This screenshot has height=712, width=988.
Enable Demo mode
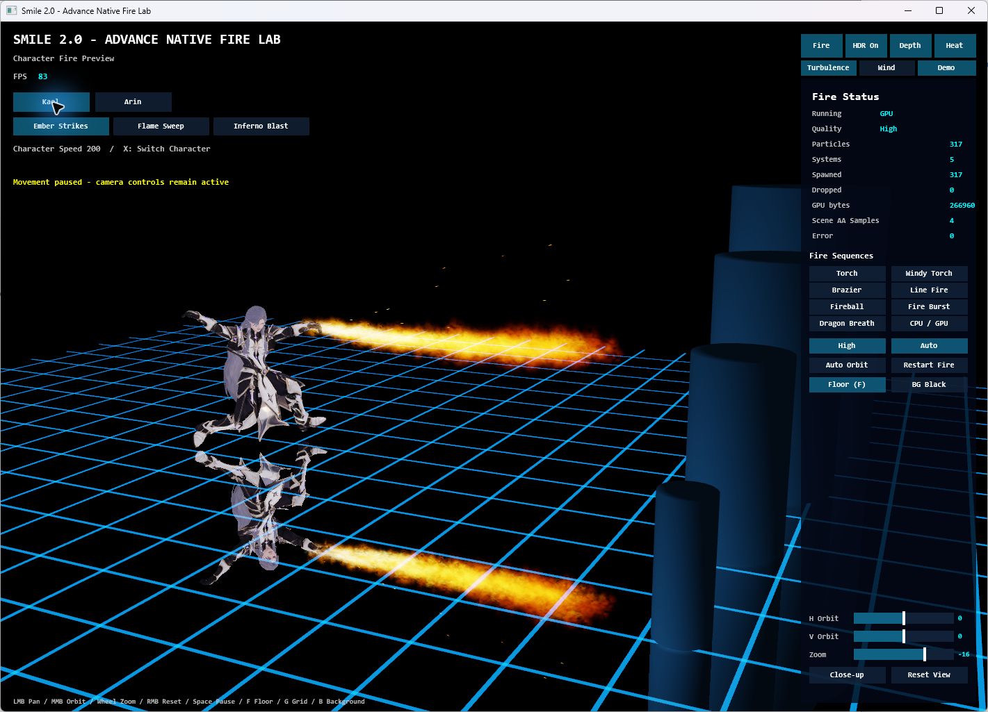click(946, 68)
